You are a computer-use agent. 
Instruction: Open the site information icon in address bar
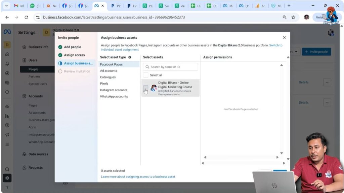[x=38, y=17]
